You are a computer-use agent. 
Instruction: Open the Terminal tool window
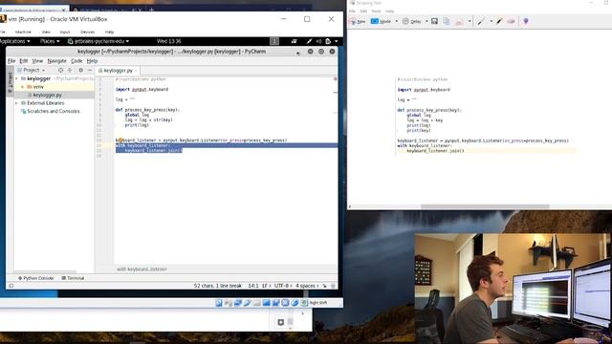tap(73, 278)
